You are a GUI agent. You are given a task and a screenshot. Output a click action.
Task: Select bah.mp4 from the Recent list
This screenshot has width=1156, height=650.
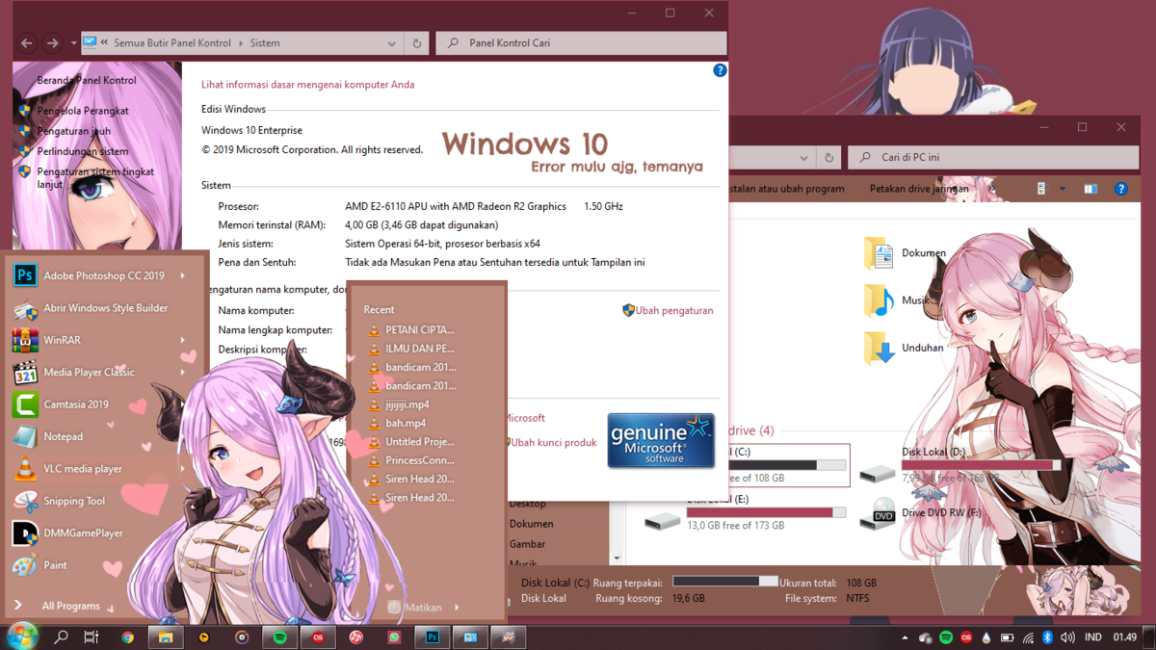coord(406,423)
